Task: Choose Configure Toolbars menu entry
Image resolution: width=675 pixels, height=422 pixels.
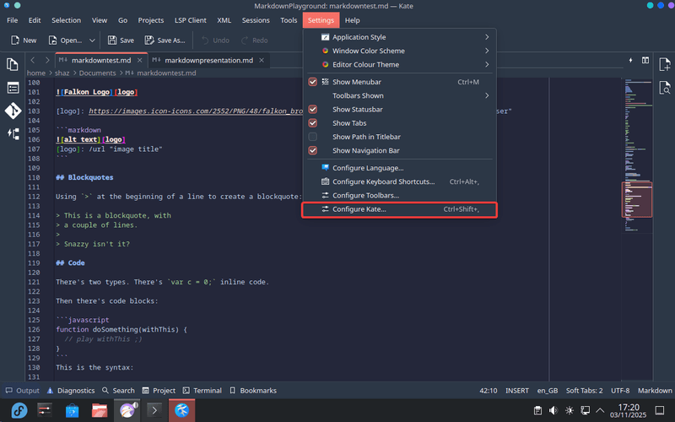Action: point(400,196)
